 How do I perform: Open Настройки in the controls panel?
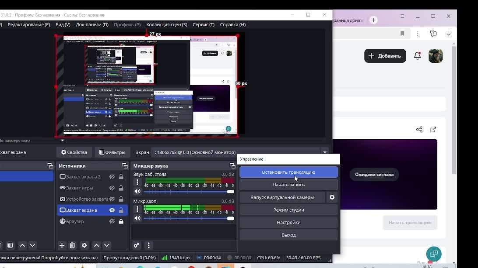click(288, 223)
